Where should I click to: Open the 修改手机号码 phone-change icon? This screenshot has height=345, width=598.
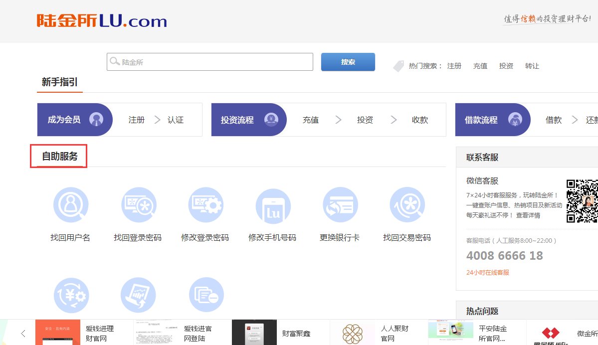273,204
